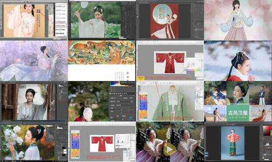Open snowy profile portrait with red collar
The height and width of the screenshot is (162, 272).
click(x=238, y=61)
